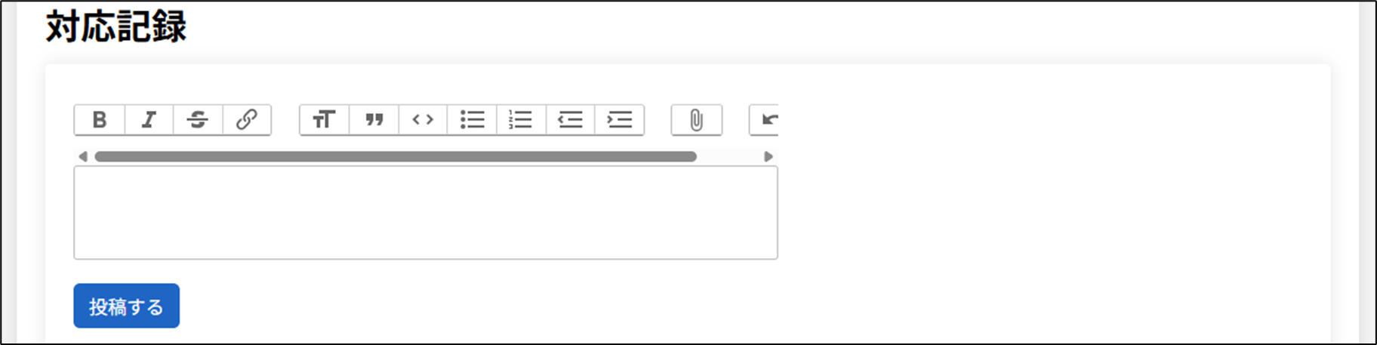This screenshot has height=345, width=1377.
Task: Click the horizontal scrollbar thumb
Action: point(395,157)
